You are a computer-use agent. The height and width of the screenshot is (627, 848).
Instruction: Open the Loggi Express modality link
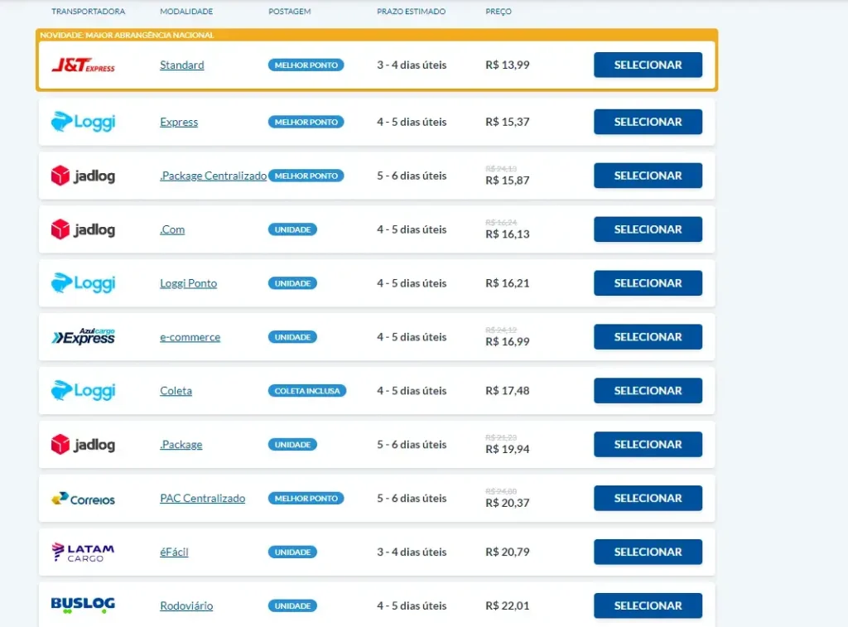click(179, 123)
